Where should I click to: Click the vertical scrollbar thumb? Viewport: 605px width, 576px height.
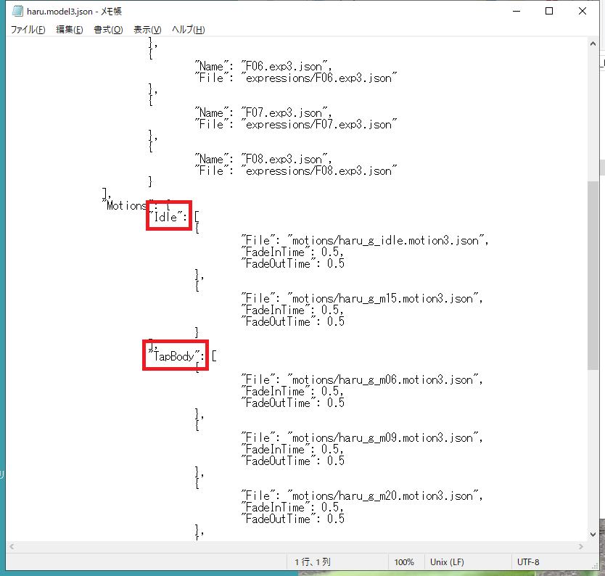[593, 276]
